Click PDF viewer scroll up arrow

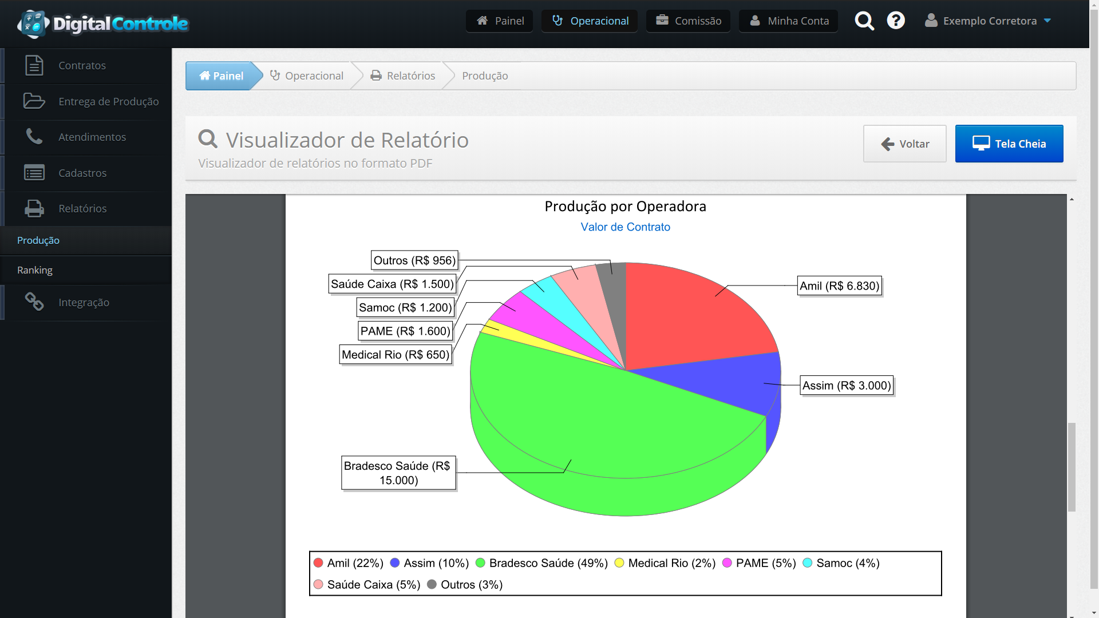1072,199
